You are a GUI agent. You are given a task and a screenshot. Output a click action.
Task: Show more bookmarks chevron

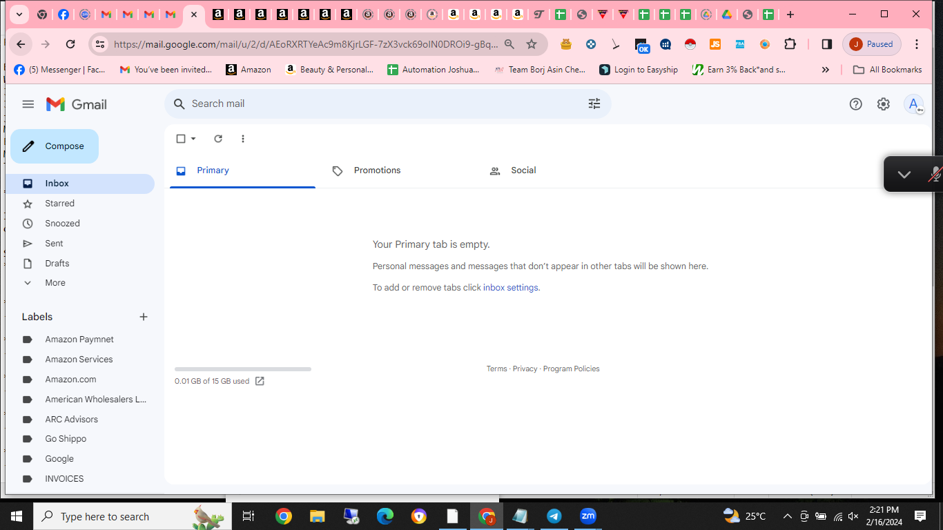[825, 70]
